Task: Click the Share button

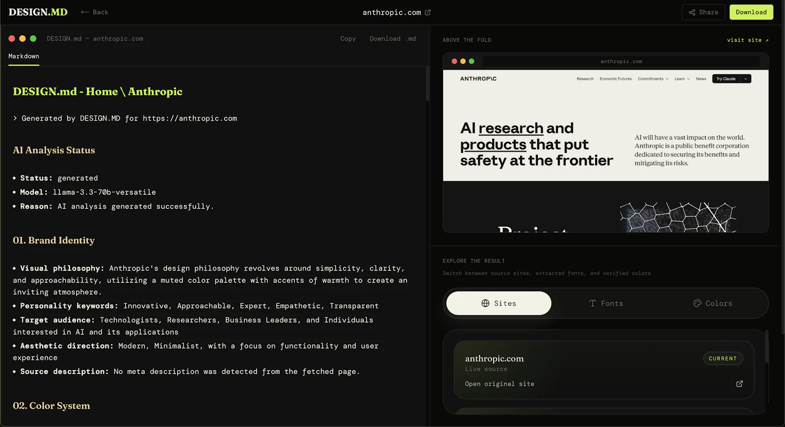Action: (x=703, y=12)
